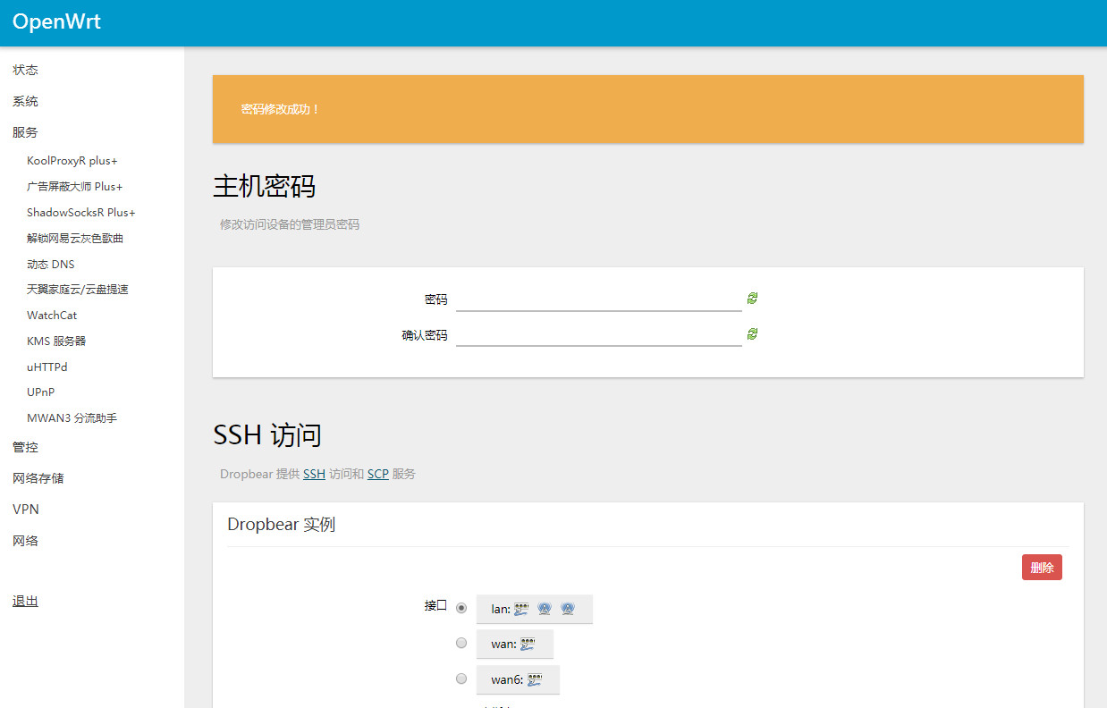Open 广告屏蔽大师 Plus+ menu item
This screenshot has width=1107, height=708.
pyautogui.click(x=75, y=187)
